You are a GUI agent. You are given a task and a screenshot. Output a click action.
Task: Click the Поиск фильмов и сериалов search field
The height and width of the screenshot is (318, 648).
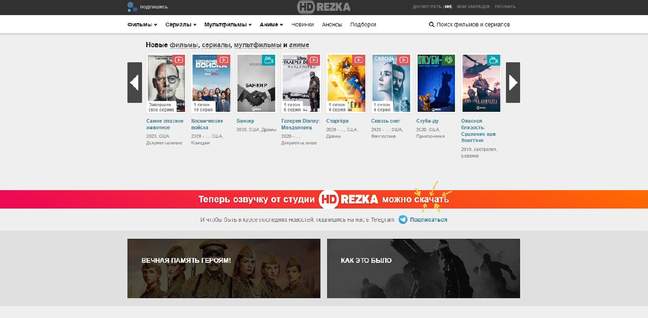(x=473, y=24)
